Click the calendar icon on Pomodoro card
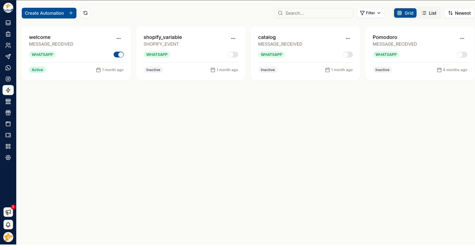This screenshot has width=475, height=250. 439,70
